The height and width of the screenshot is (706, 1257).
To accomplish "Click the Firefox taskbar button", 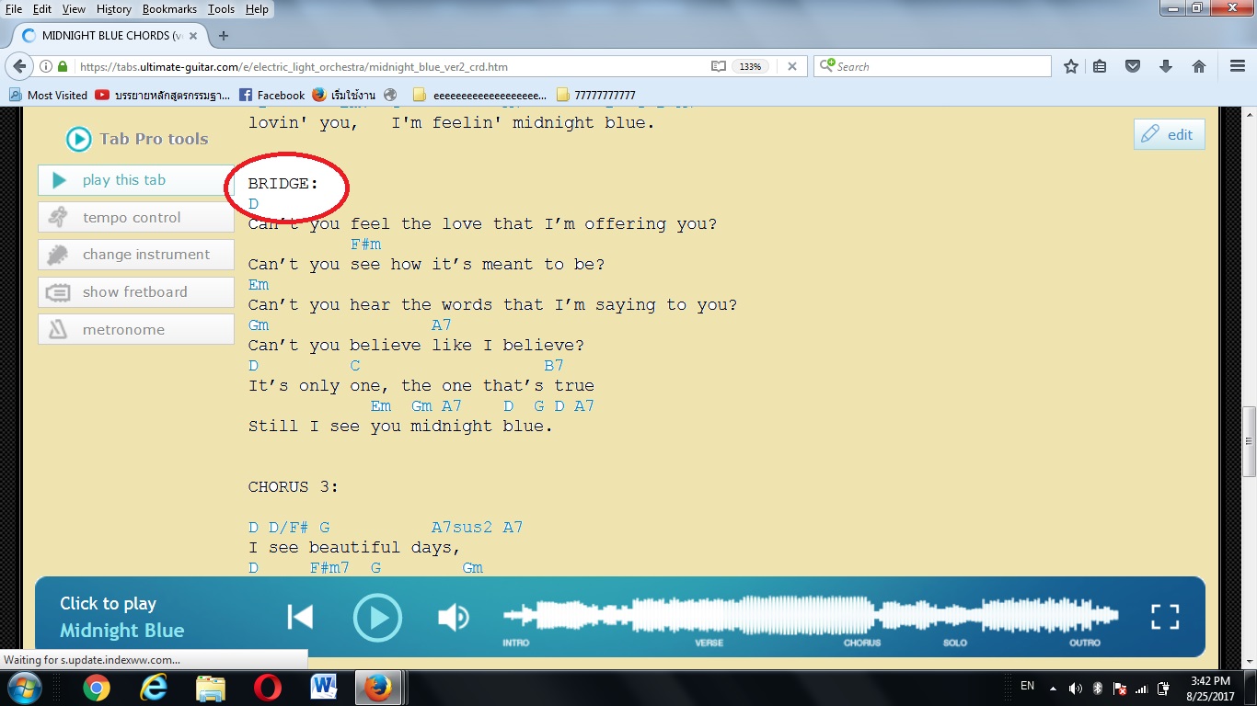I will tap(378, 688).
